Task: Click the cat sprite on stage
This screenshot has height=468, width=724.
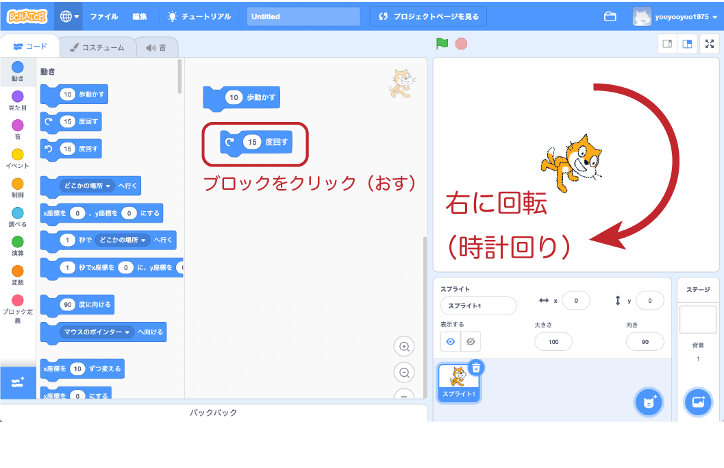Action: (x=572, y=163)
